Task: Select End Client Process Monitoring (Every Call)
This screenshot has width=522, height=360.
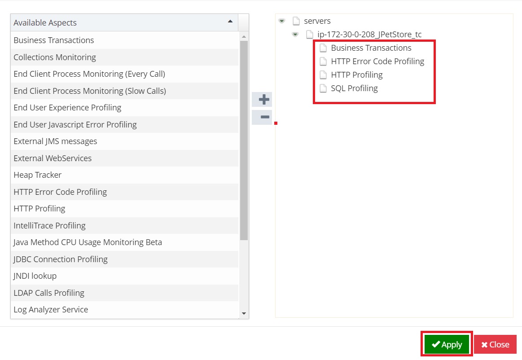Action: (x=124, y=74)
